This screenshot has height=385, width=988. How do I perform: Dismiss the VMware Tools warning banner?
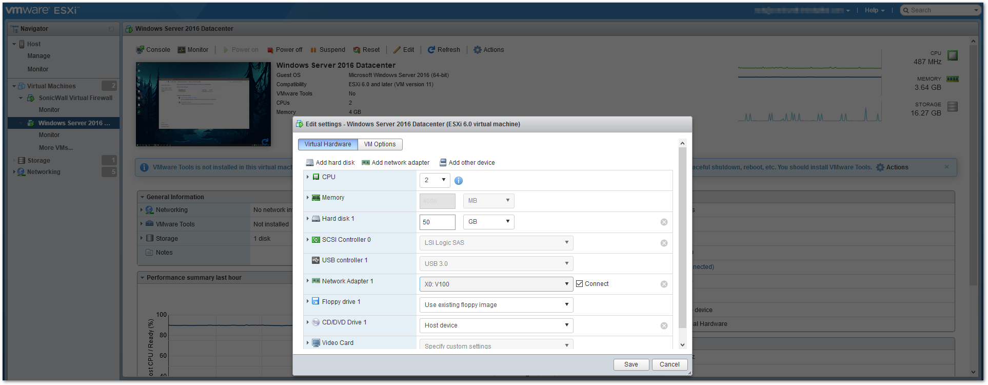946,167
